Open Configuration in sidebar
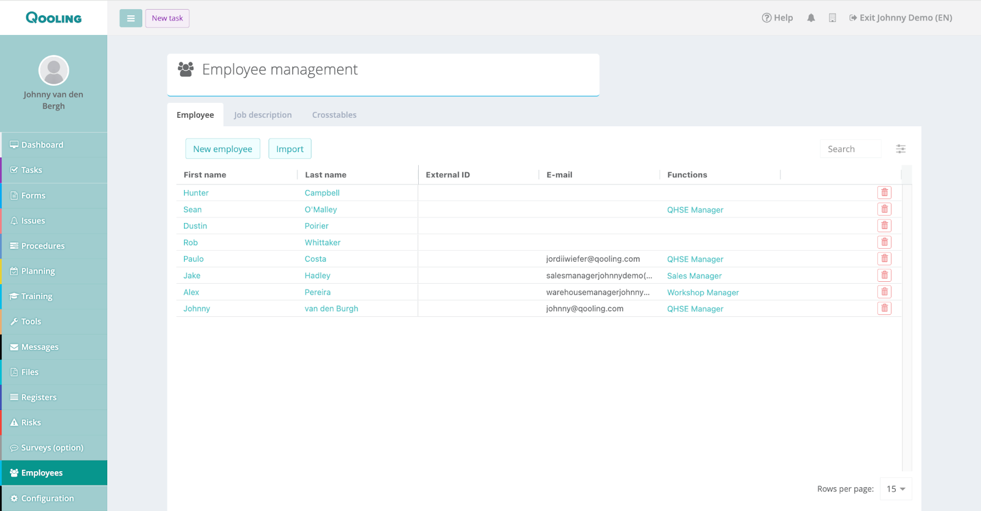 tap(54, 498)
